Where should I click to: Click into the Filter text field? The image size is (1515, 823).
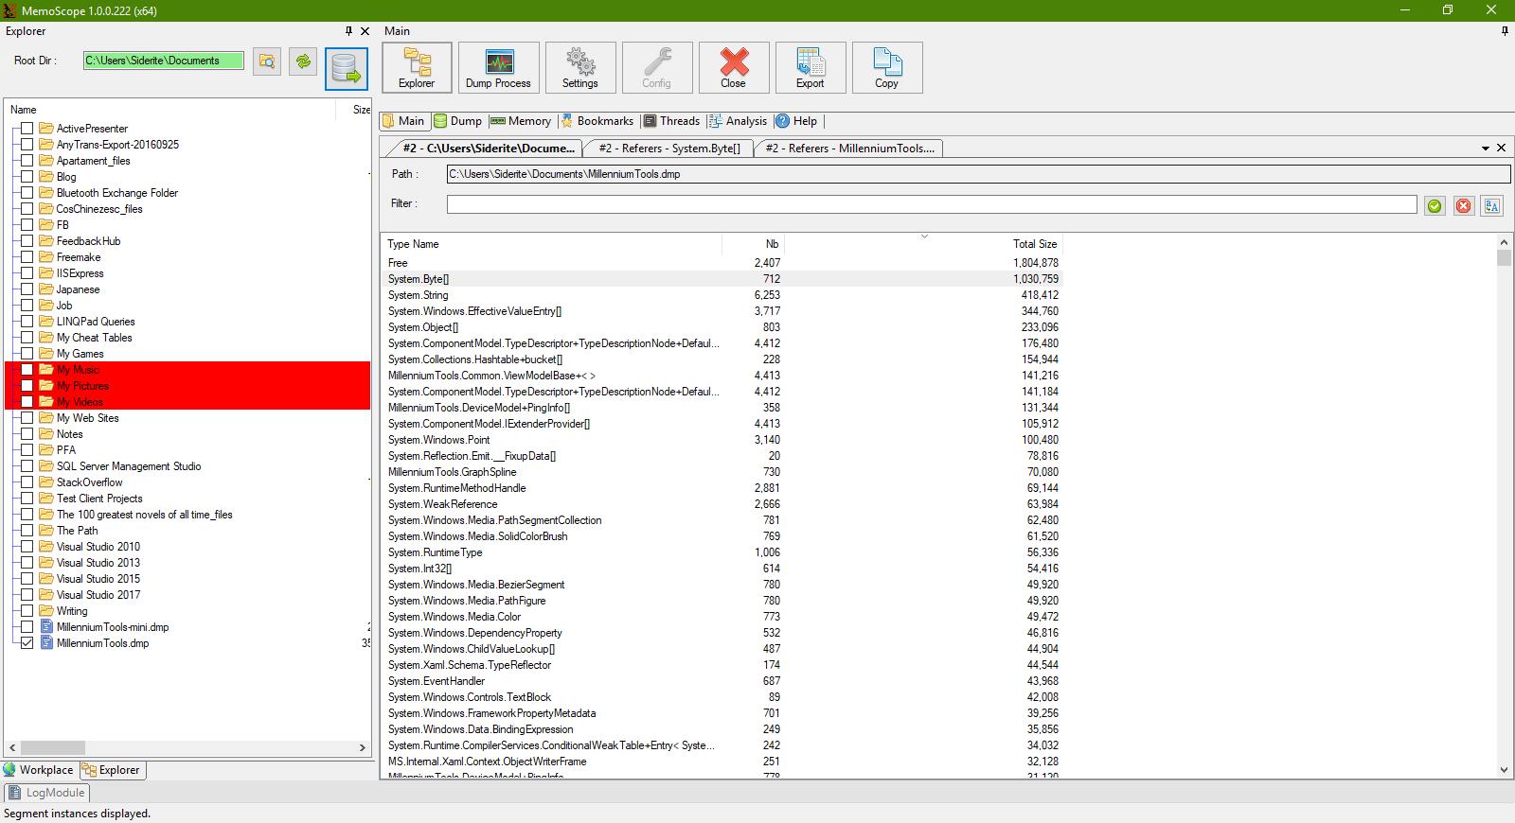931,204
